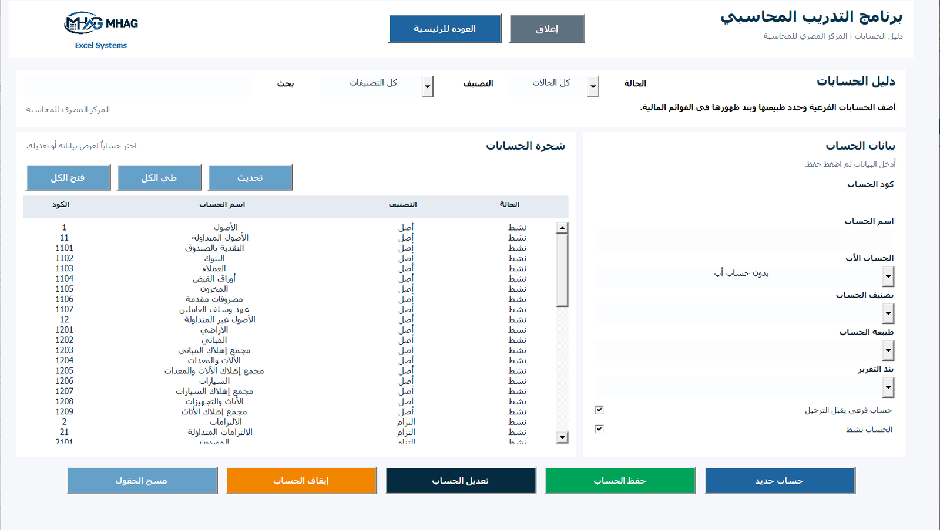The height and width of the screenshot is (530, 940).
Task: Click the الكود column header
Action: click(x=61, y=205)
